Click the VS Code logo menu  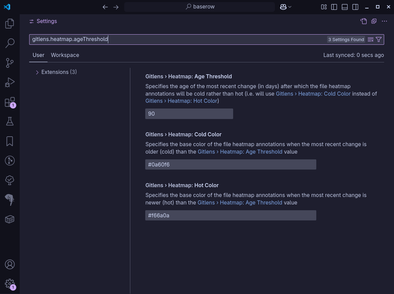pos(7,7)
